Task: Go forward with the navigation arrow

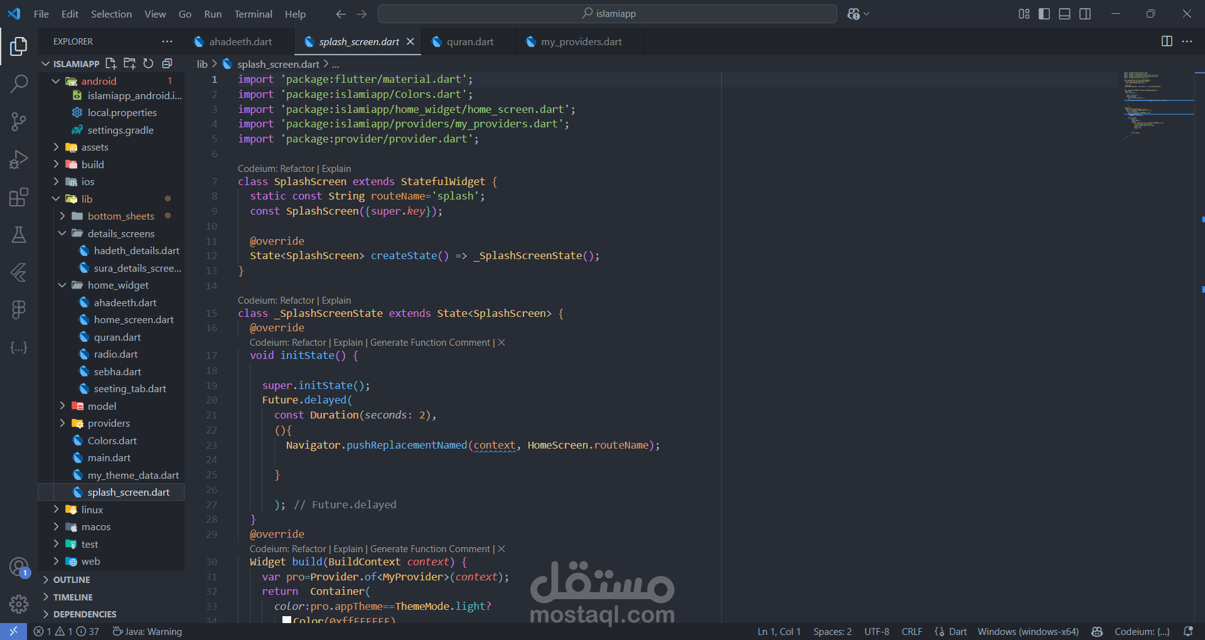Action: pos(361,14)
